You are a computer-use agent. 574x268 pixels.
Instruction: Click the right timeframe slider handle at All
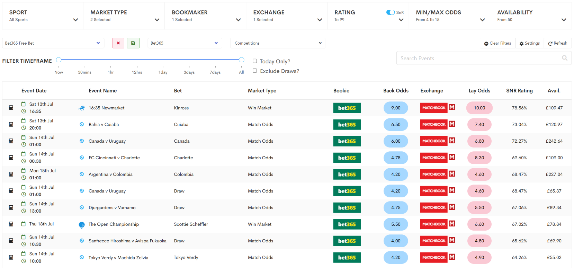(x=242, y=60)
